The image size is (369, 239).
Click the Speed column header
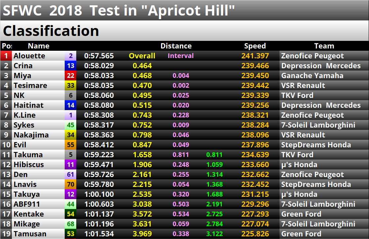point(255,46)
